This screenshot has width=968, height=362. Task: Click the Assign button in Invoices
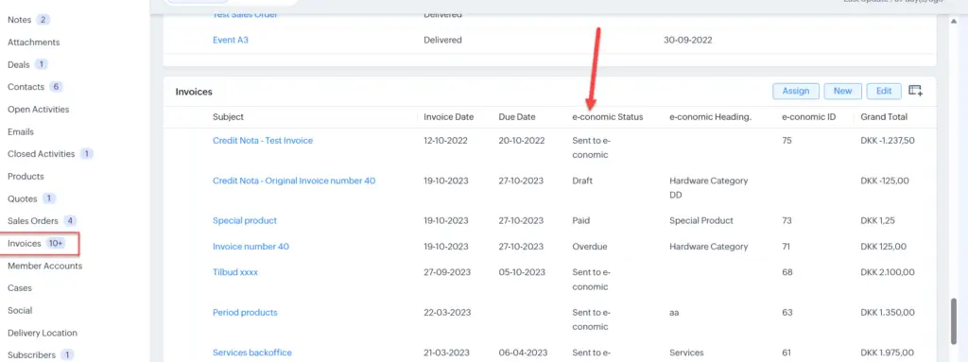(x=796, y=91)
